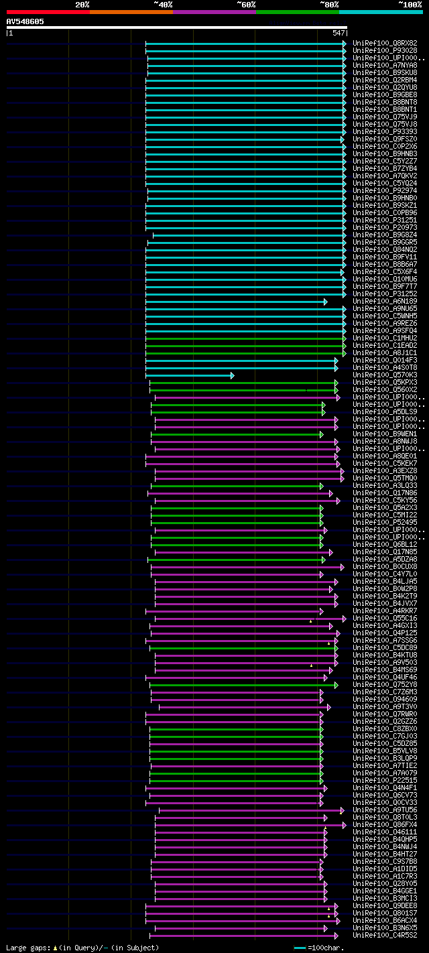Image resolution: width=429 pixels, height=953 pixels.
Task: Click label UniRef100_C0P2X6
Action: [385, 146]
